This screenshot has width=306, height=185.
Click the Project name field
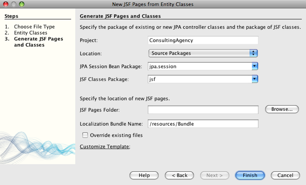coord(203,40)
